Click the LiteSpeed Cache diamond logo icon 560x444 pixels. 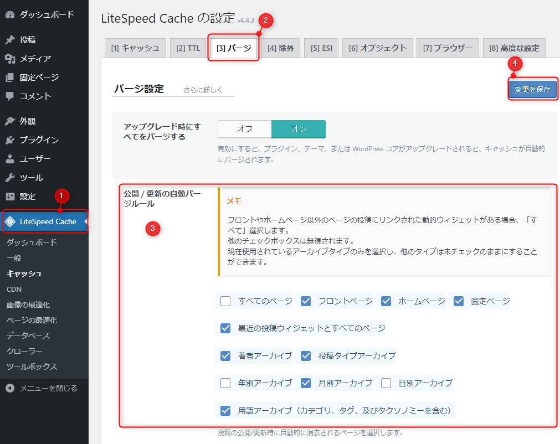10,221
